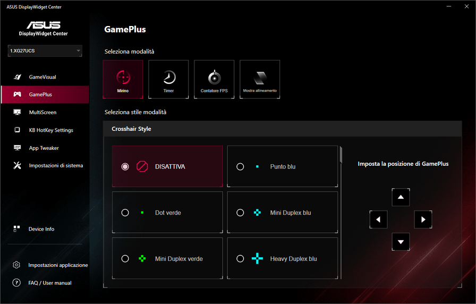Click the Mini Duplex verde label

179,259
